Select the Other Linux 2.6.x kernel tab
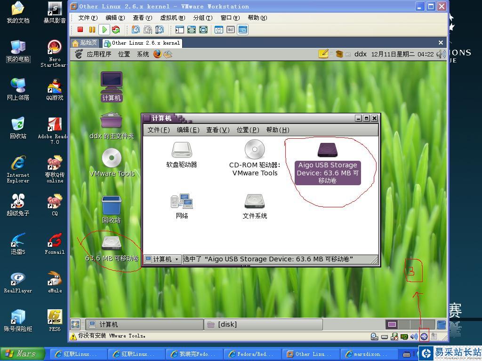 [x=142, y=43]
